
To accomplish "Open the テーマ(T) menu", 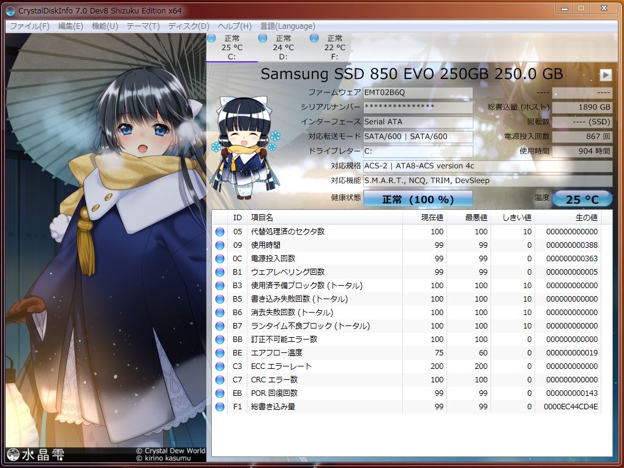I will [143, 26].
